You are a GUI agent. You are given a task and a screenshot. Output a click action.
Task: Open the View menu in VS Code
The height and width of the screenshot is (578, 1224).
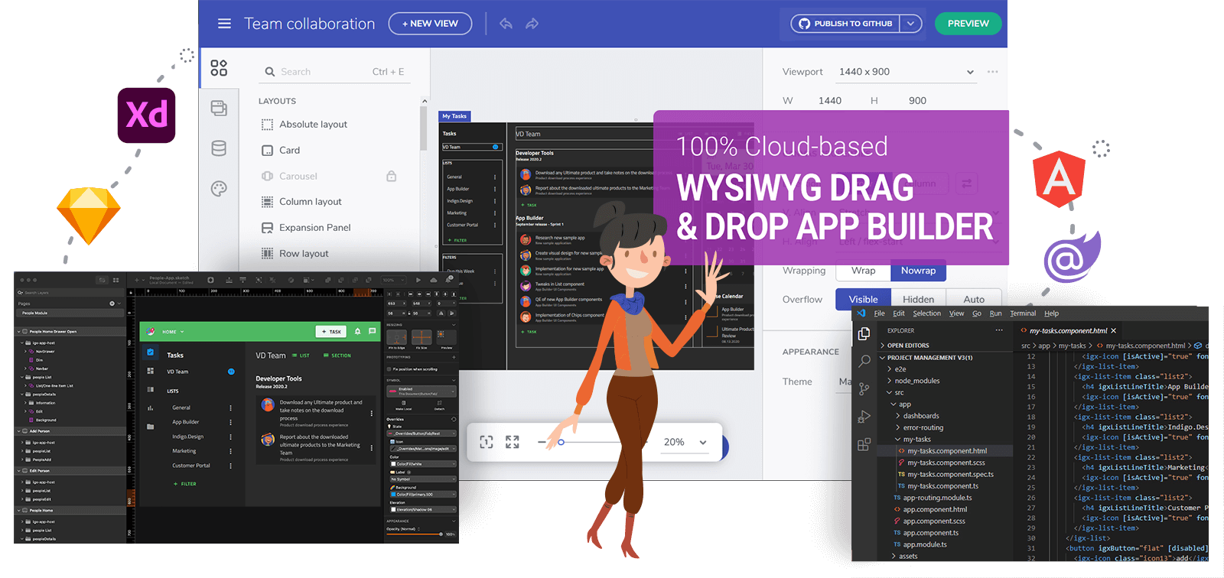coord(957,313)
